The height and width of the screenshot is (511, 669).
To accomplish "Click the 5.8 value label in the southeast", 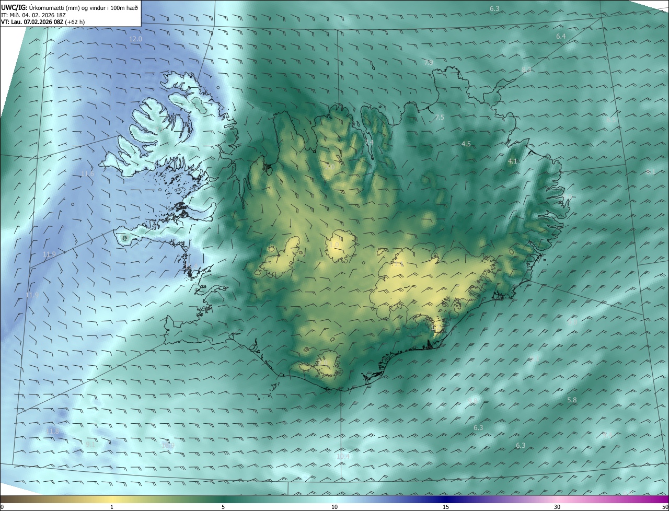I will click(572, 400).
